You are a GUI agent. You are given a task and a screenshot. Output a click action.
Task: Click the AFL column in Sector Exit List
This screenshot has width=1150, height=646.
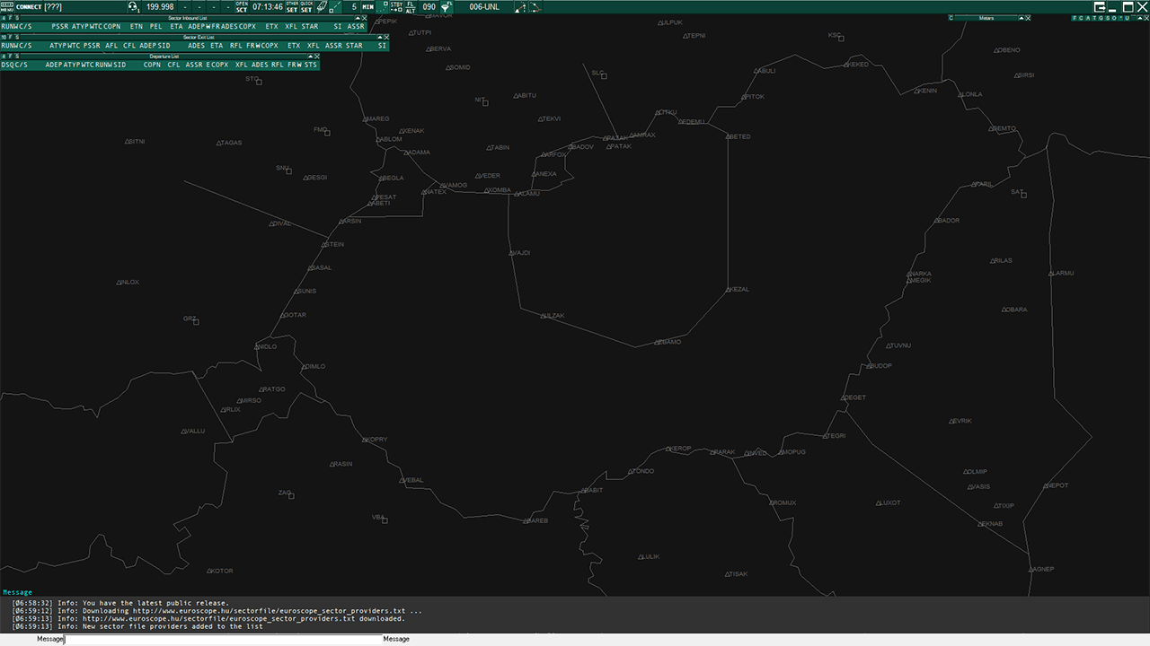pyautogui.click(x=111, y=46)
